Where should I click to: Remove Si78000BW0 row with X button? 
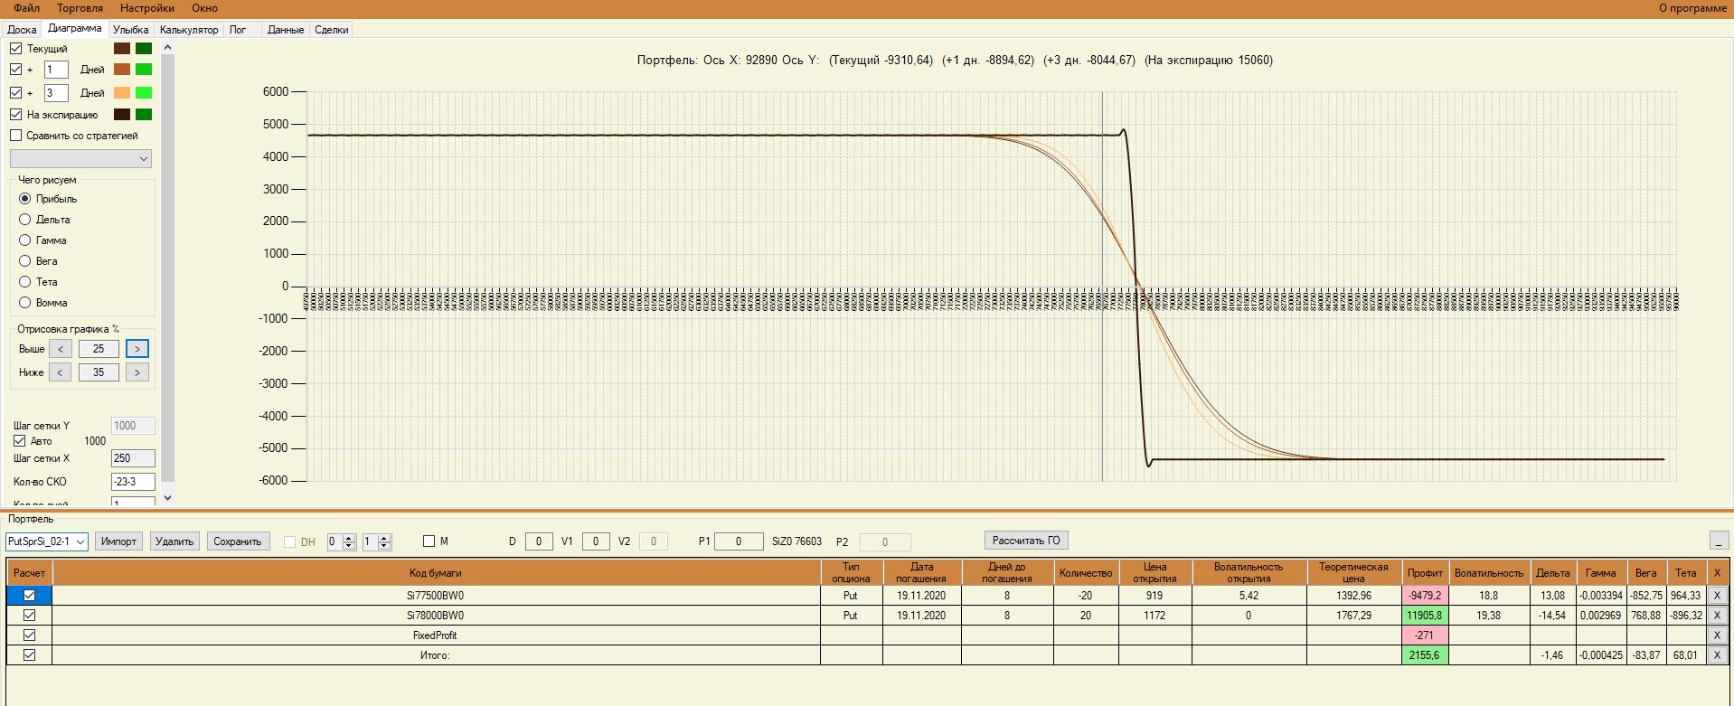coord(1717,616)
